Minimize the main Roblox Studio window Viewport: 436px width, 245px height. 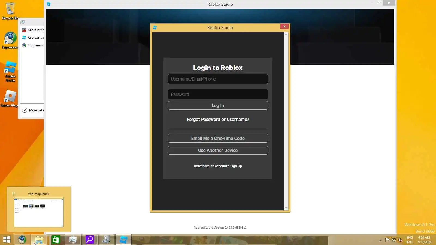(x=371, y=3)
